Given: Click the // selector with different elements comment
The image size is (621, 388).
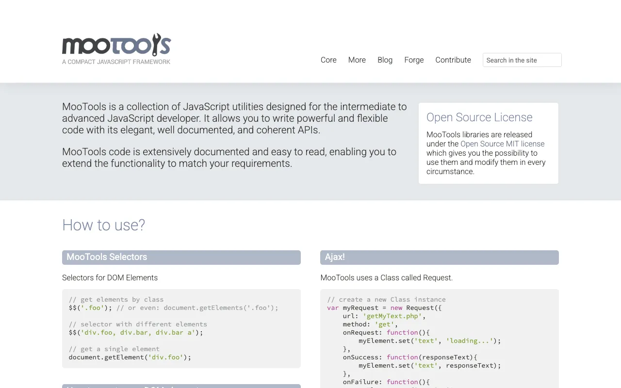Looking at the screenshot, I should [138, 324].
